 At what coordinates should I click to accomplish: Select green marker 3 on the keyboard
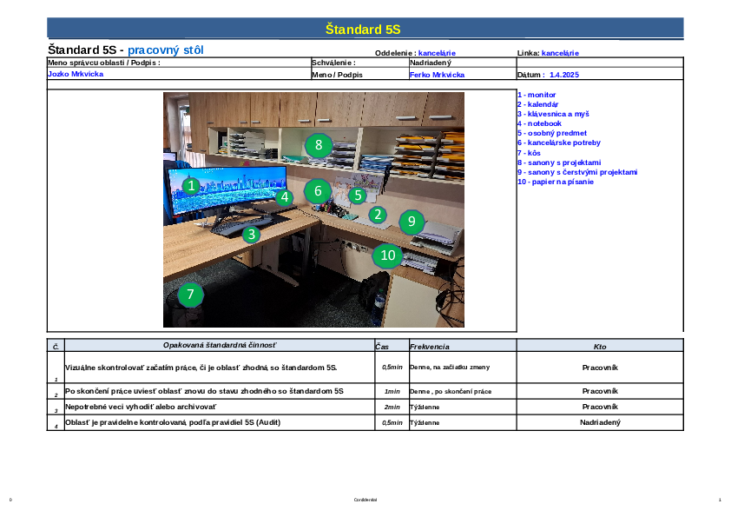[x=251, y=234]
